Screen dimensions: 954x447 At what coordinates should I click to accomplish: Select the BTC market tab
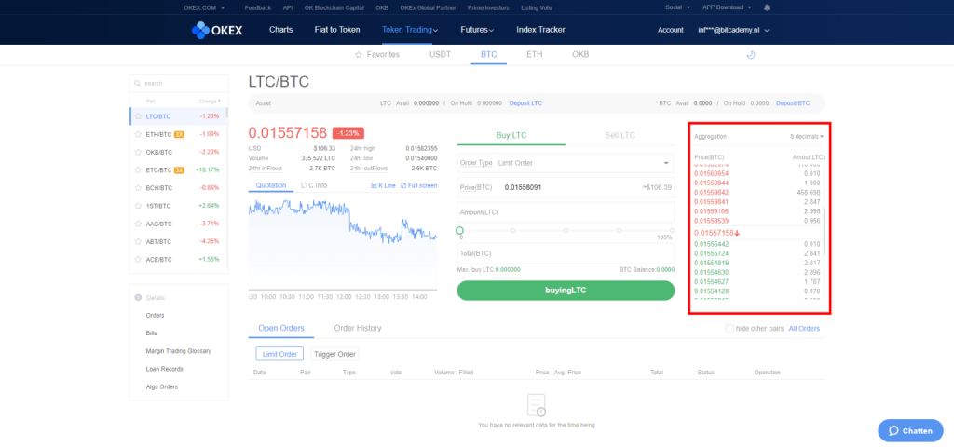pyautogui.click(x=488, y=54)
